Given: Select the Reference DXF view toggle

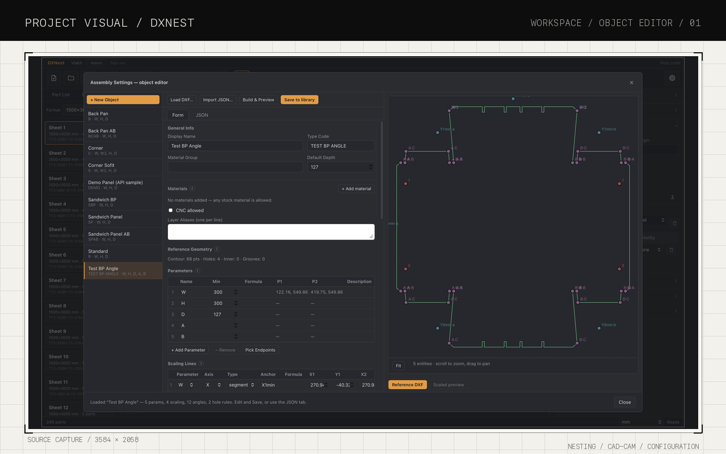Looking at the screenshot, I should click(x=407, y=385).
